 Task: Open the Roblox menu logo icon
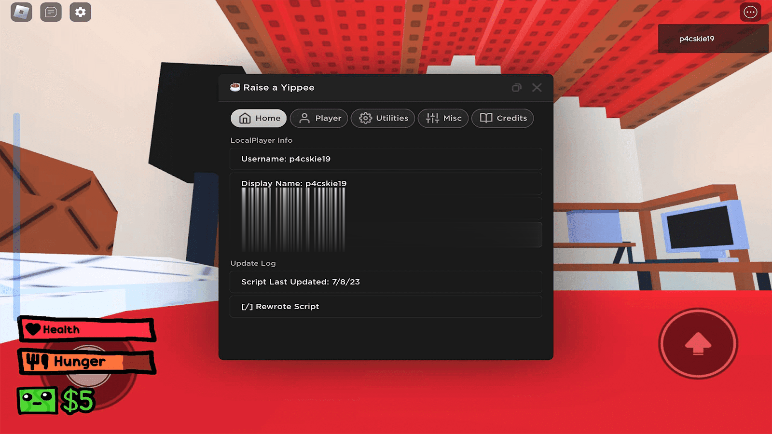tap(21, 12)
